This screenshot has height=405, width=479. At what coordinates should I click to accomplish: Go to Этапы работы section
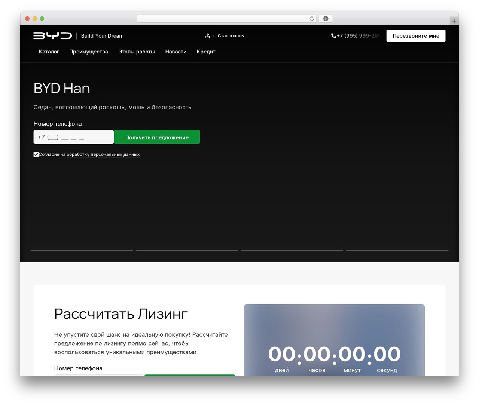coord(137,52)
